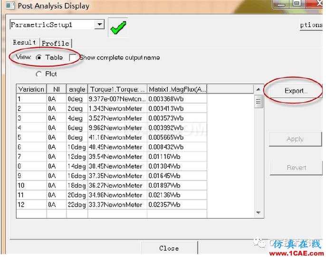Select variation row number 12
Viewport: 326px width, 257px height.
pyautogui.click(x=31, y=205)
